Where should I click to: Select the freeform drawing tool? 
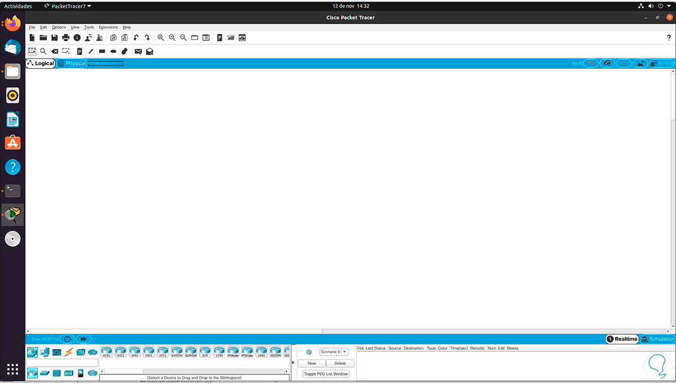click(124, 51)
